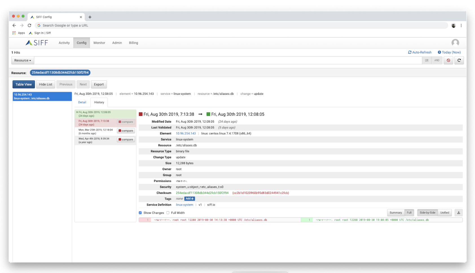Viewport: 475px width, 273px height.
Task: Click the resource checksum filter tag
Action: (x=60, y=73)
